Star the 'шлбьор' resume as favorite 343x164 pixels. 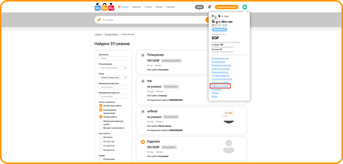click(143, 111)
